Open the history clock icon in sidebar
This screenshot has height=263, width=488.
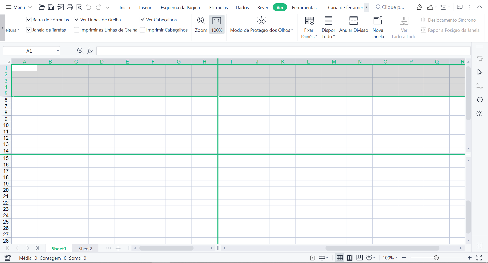click(480, 100)
